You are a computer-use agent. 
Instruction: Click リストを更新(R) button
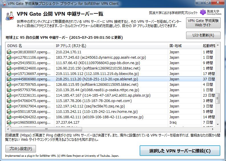click(x=203, y=35)
